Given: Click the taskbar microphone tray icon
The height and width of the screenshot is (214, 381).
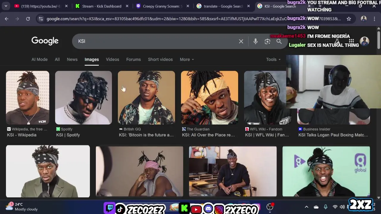Looking at the screenshot, I should [x=326, y=207].
